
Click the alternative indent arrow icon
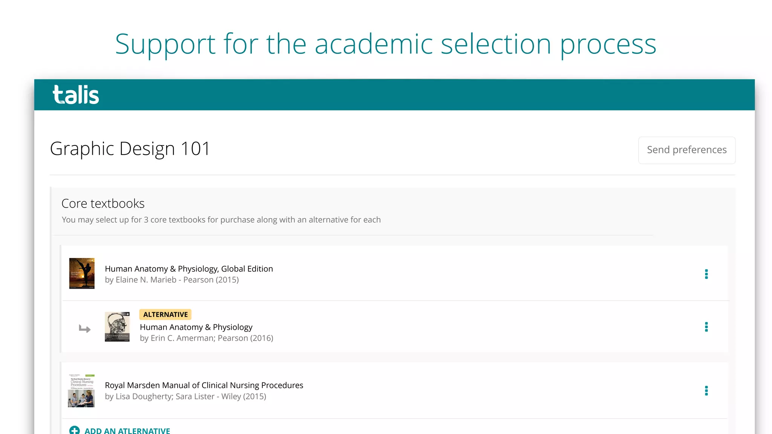[x=84, y=329]
